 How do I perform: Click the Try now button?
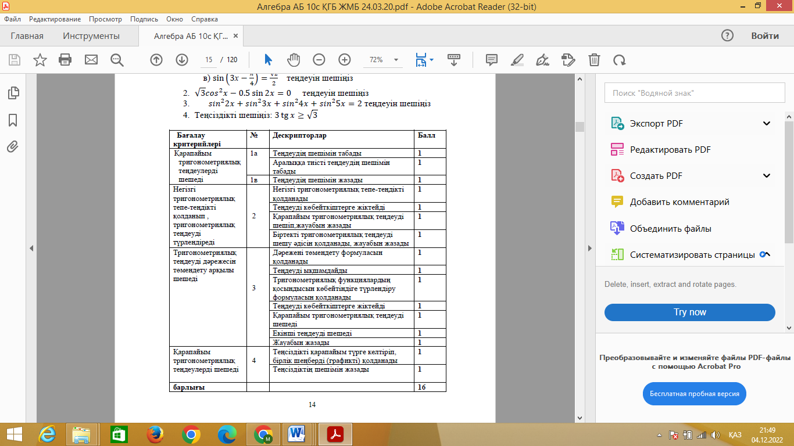point(689,312)
